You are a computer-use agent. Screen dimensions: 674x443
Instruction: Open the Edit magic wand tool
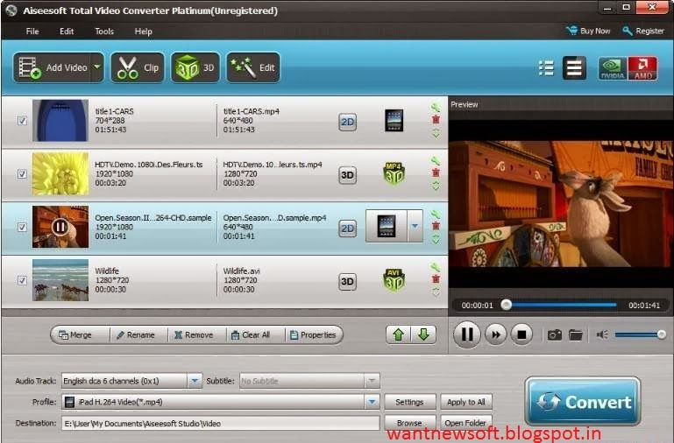[253, 67]
